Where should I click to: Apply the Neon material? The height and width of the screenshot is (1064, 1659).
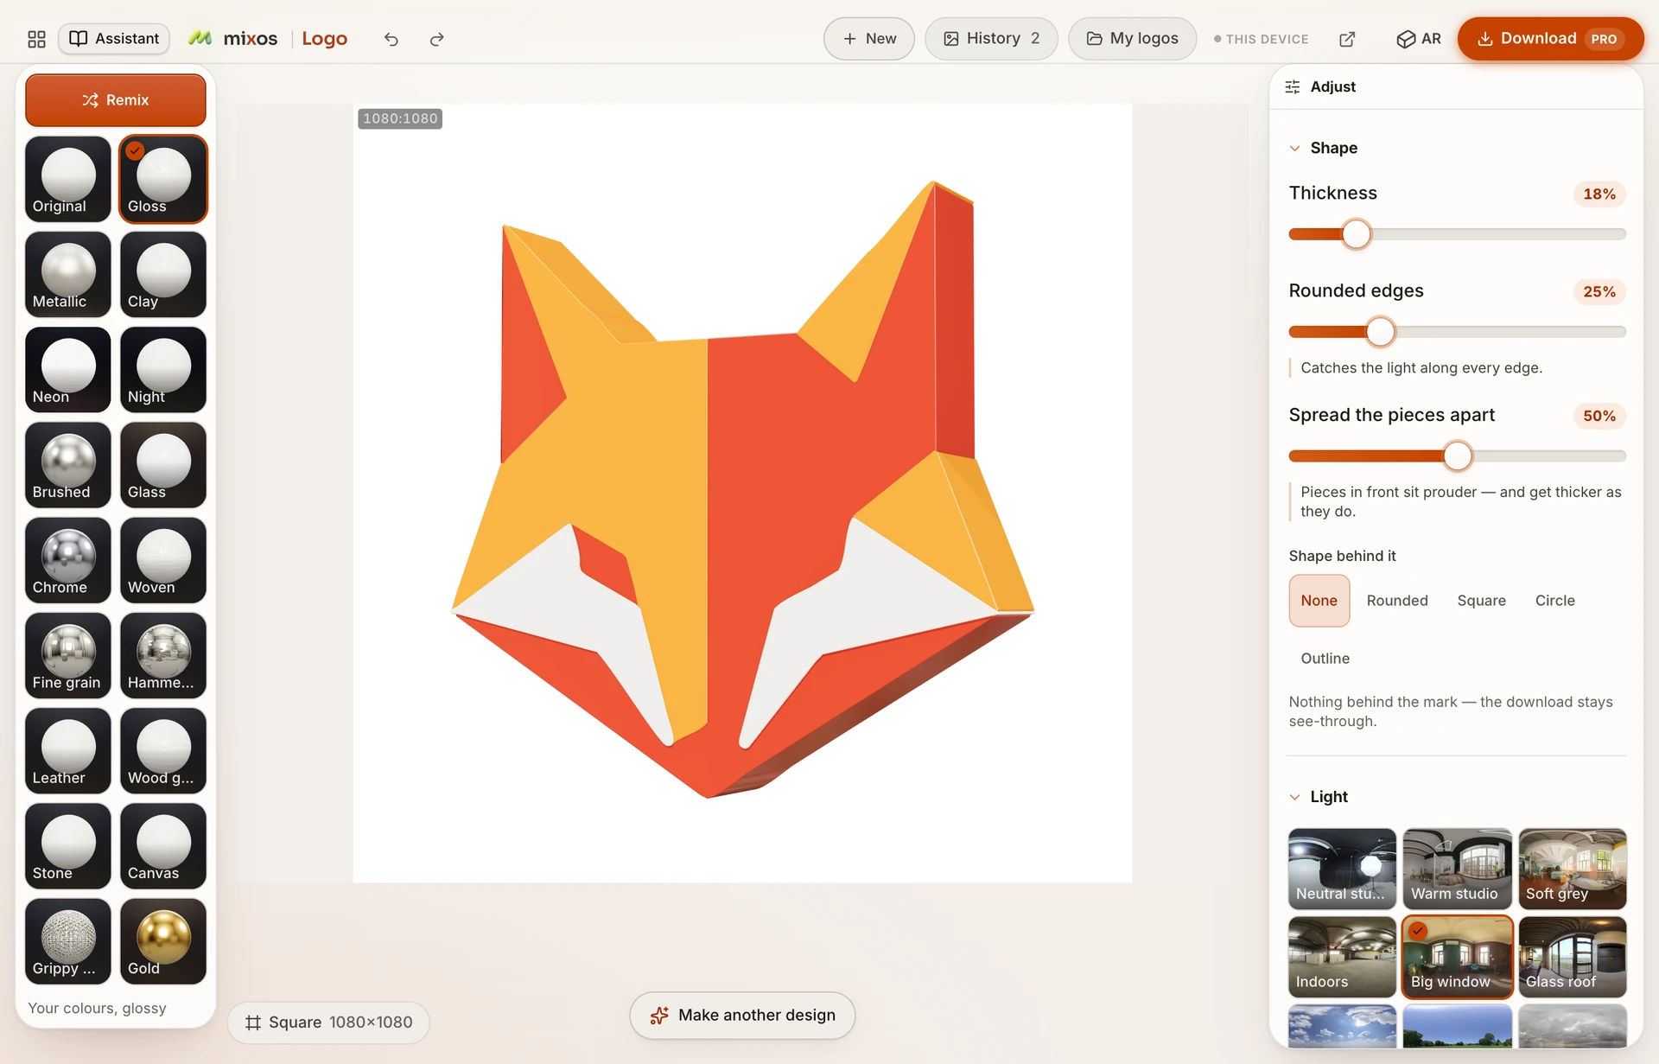click(68, 369)
